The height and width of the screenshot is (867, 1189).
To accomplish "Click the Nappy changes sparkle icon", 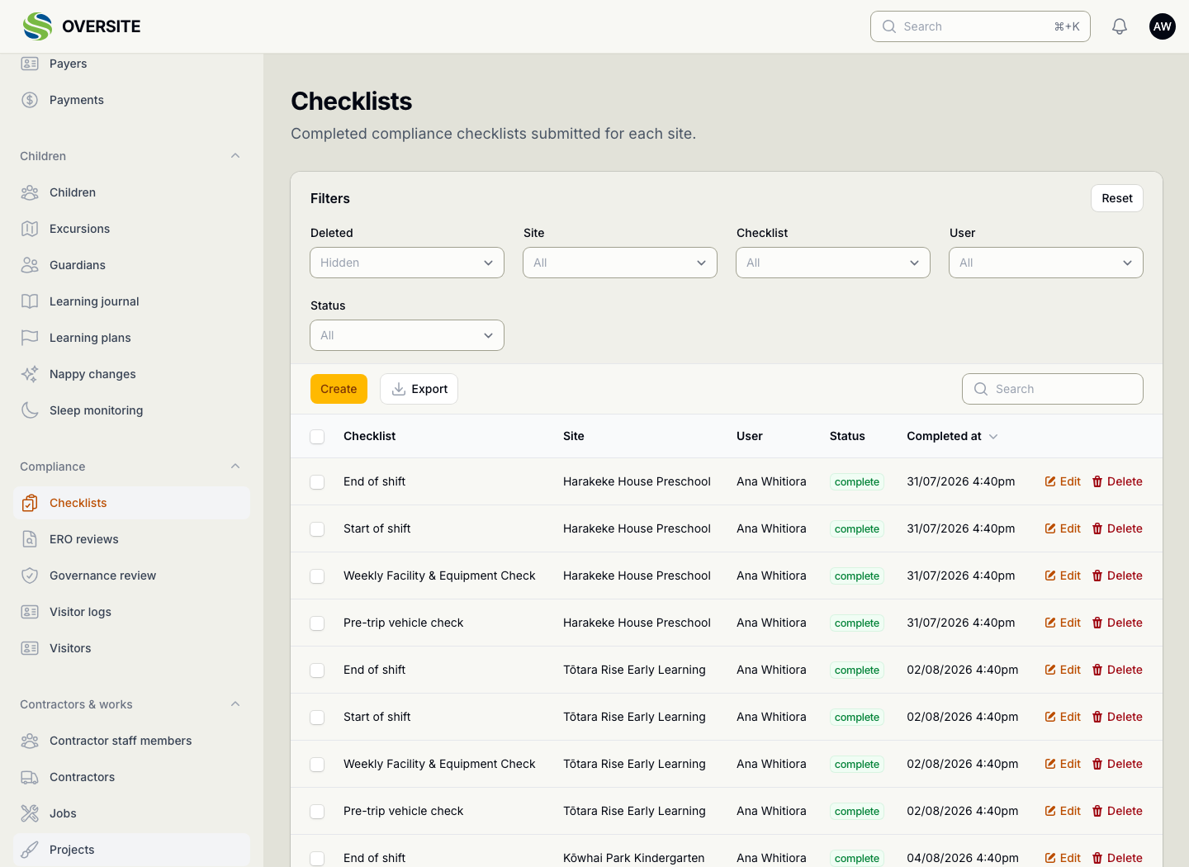I will (x=30, y=374).
